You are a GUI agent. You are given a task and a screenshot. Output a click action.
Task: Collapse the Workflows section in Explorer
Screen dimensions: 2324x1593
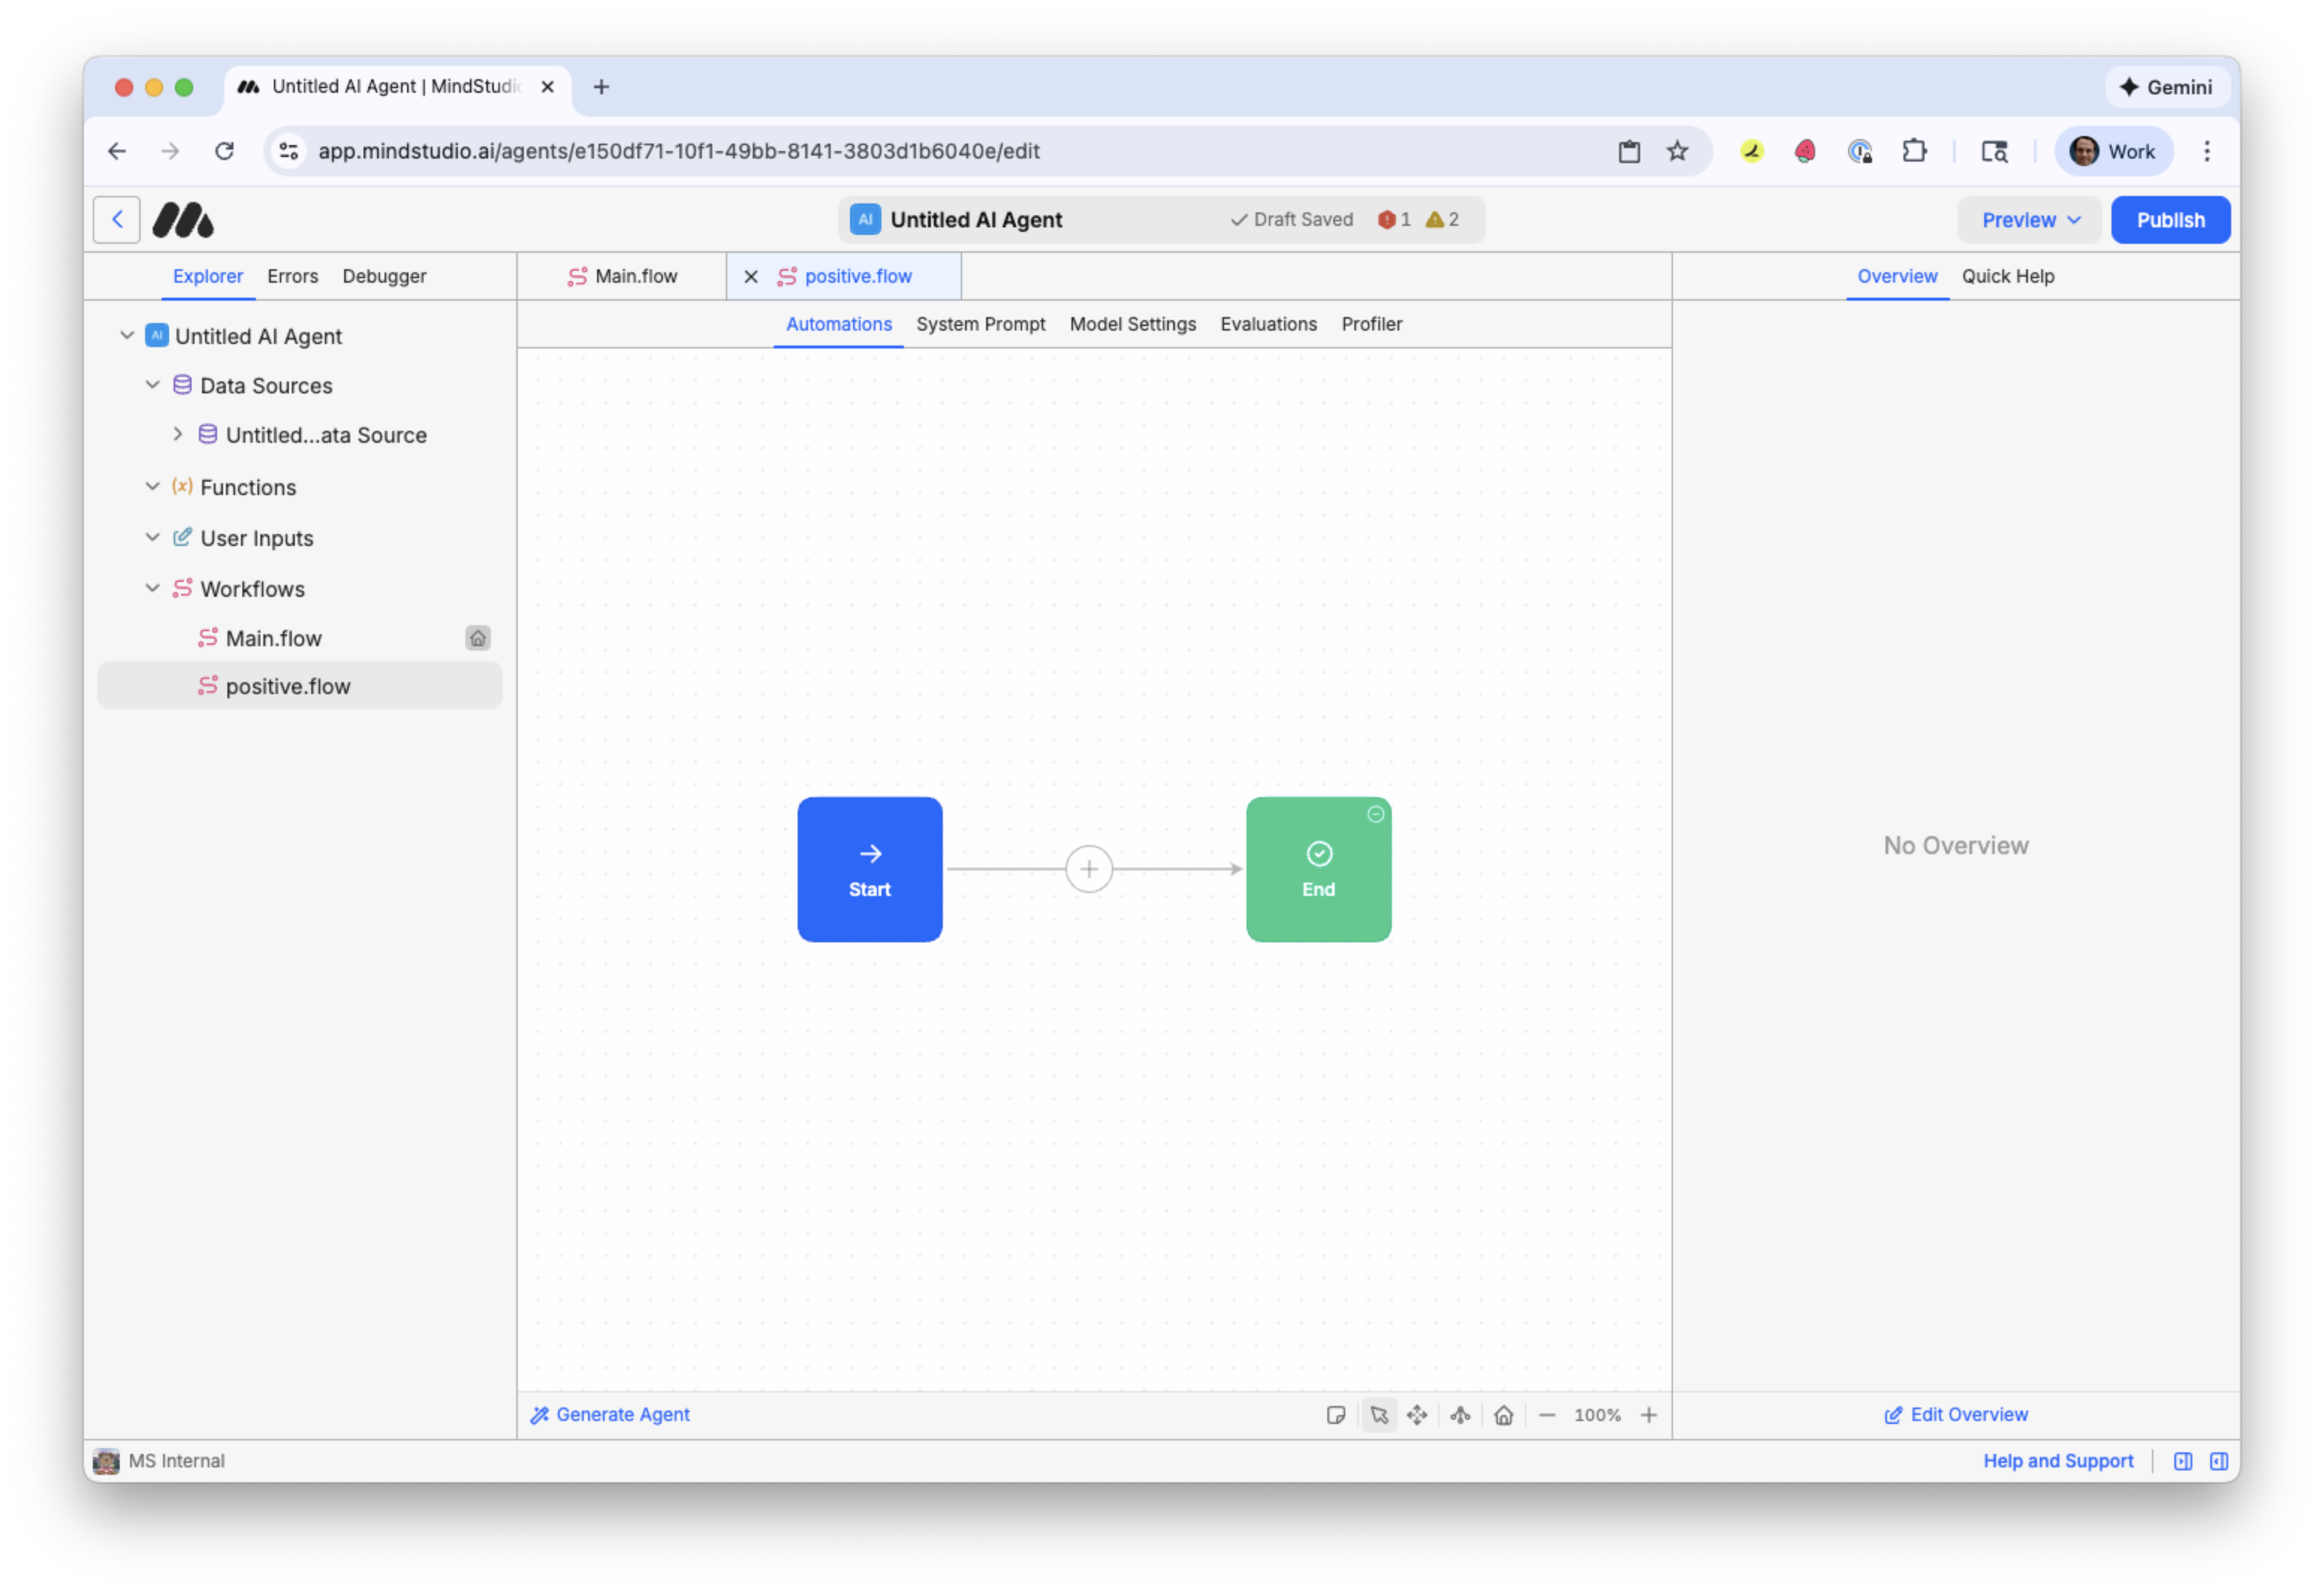(152, 589)
